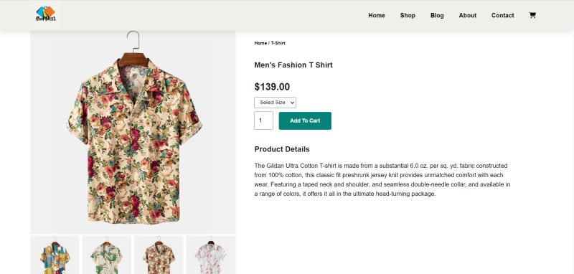Select the green leaf shirt thumbnail
574x274 pixels.
point(107,255)
